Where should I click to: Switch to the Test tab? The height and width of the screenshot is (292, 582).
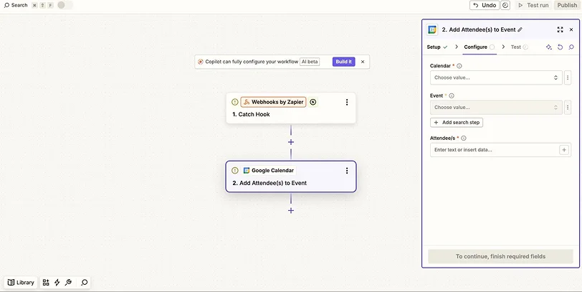click(515, 47)
